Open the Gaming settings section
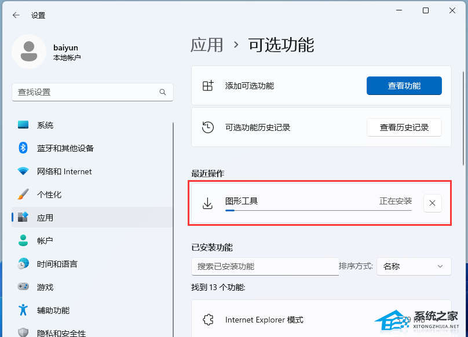Screen dimensions: 468x337 coord(45,287)
